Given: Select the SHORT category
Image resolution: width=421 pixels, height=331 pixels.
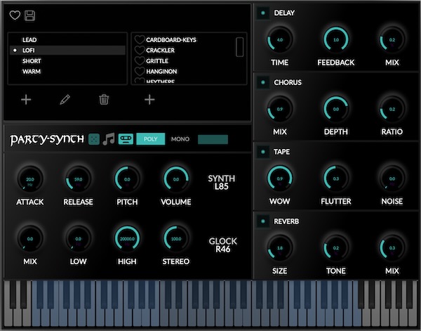Looking at the screenshot, I should click(x=67, y=61).
